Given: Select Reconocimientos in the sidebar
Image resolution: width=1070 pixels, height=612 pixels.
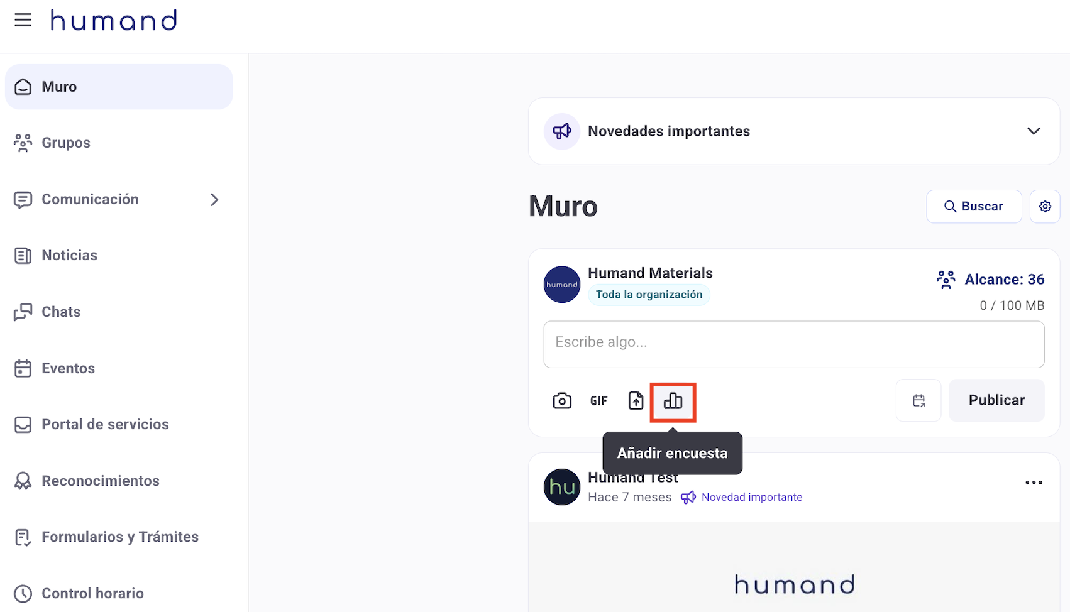Looking at the screenshot, I should tap(100, 481).
